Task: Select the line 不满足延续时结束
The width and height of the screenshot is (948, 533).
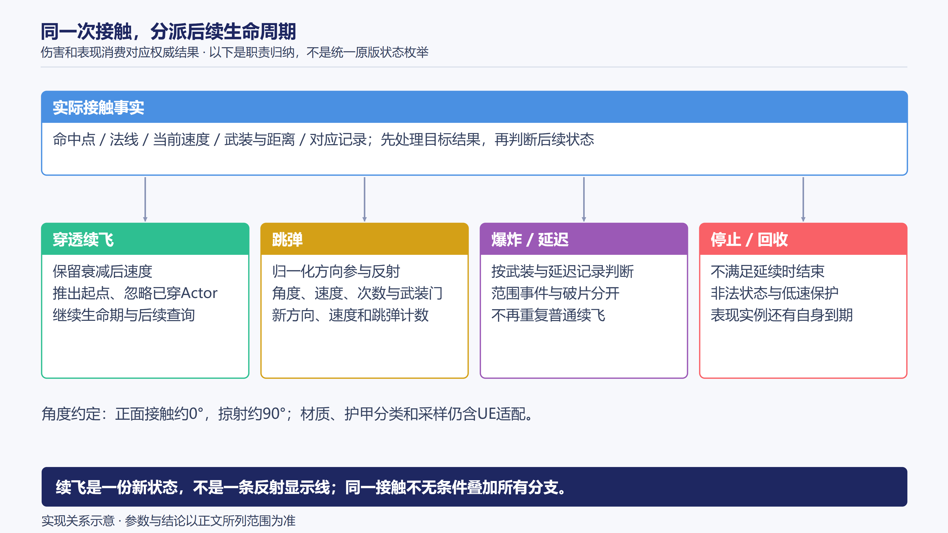Action: point(767,272)
